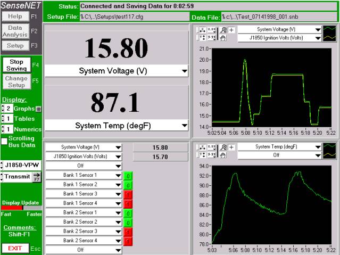Open Setup screen button
Image resolution: width=340 pixels, height=255 pixels.
tap(15, 46)
